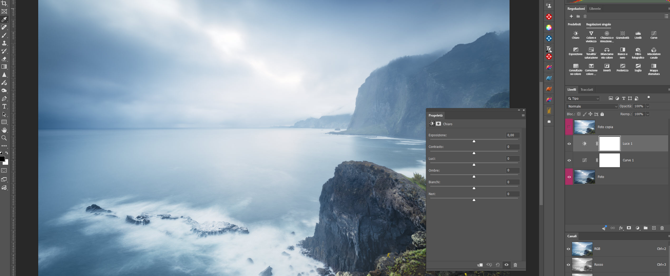Clip adjustment to layer in Proprietà
670x276 pixels.
coord(480,265)
